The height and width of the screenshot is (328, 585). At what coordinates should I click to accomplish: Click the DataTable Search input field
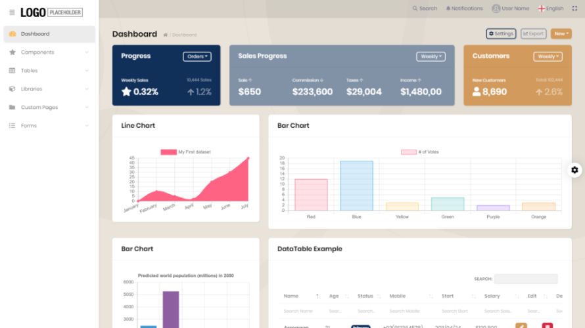coord(526,279)
